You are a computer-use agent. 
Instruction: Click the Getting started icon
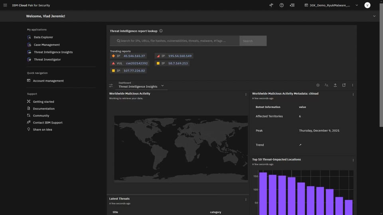click(x=29, y=101)
